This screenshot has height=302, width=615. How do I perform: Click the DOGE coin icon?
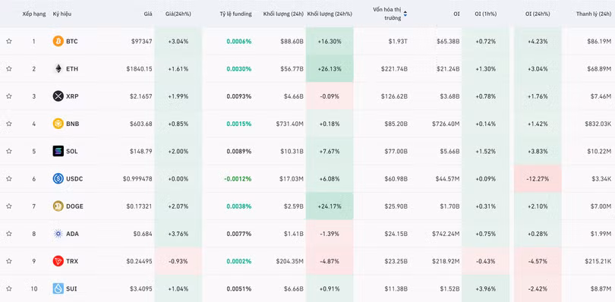[x=58, y=206]
